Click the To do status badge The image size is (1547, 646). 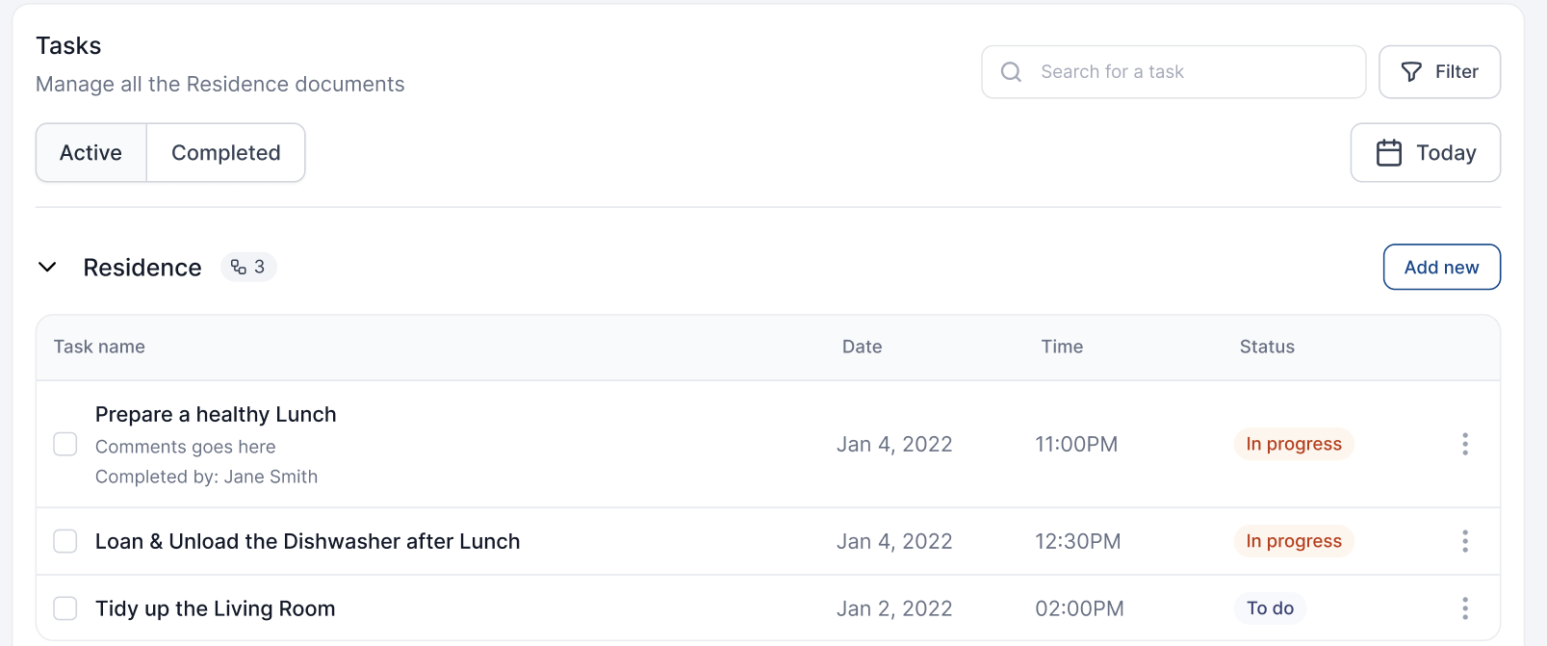pos(1270,608)
